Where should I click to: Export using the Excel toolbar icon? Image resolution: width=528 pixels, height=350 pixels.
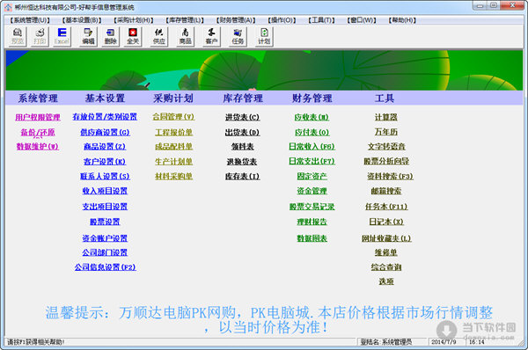62,36
